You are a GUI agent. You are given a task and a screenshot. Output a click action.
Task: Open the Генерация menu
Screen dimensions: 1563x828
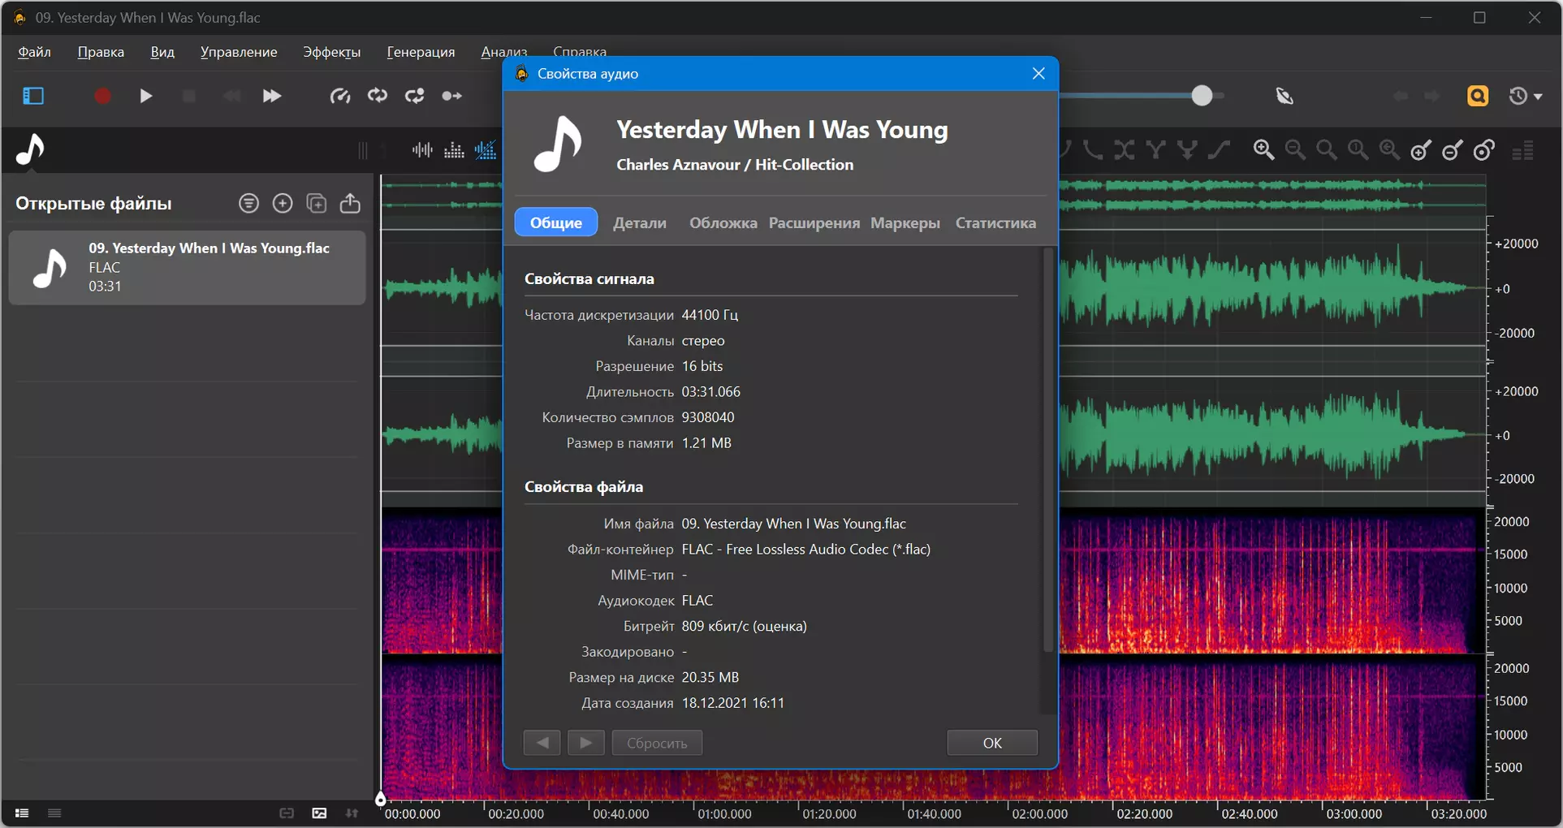421,52
